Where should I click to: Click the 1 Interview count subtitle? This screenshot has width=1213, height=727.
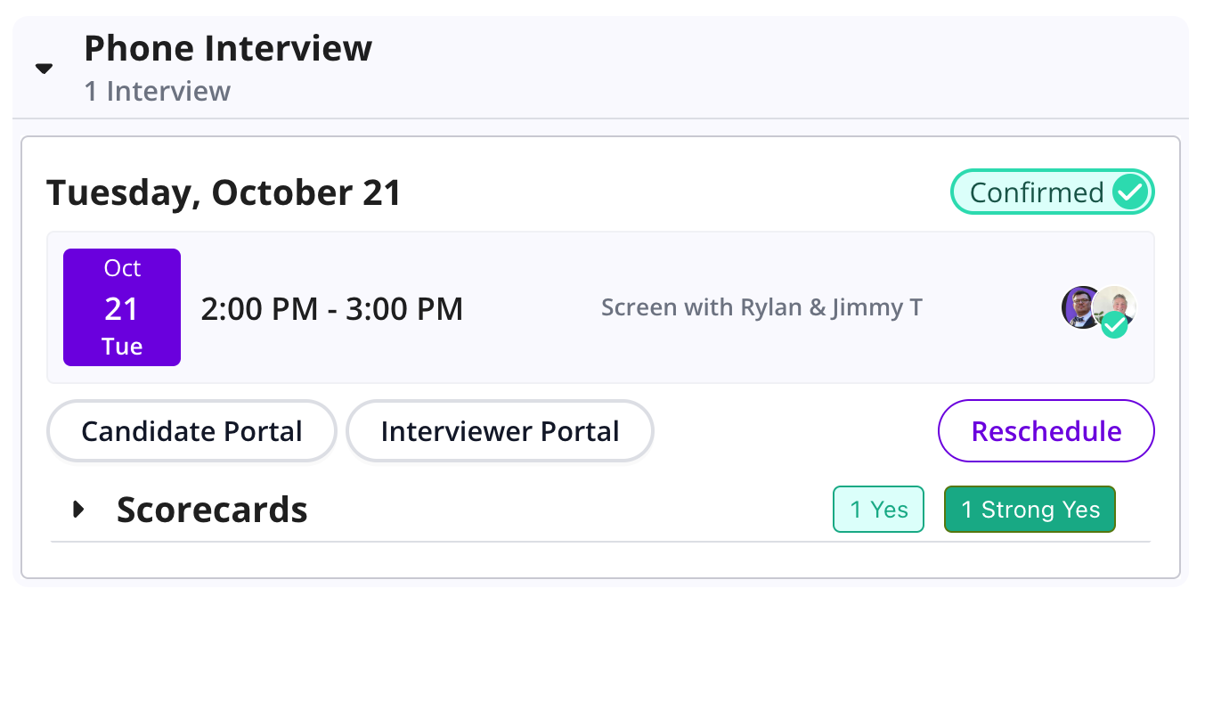[x=158, y=91]
